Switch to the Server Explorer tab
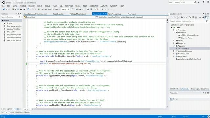The height and width of the screenshot is (118, 210). coord(7,109)
